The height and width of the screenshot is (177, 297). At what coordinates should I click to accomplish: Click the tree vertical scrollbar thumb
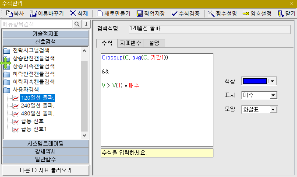pos(85,96)
